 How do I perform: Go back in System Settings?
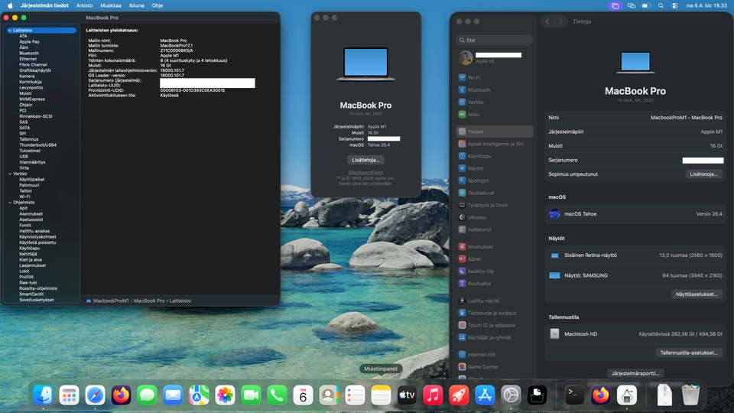pos(547,21)
